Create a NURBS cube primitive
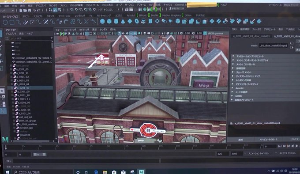This screenshot has width=300, height=174. tap(109, 22)
